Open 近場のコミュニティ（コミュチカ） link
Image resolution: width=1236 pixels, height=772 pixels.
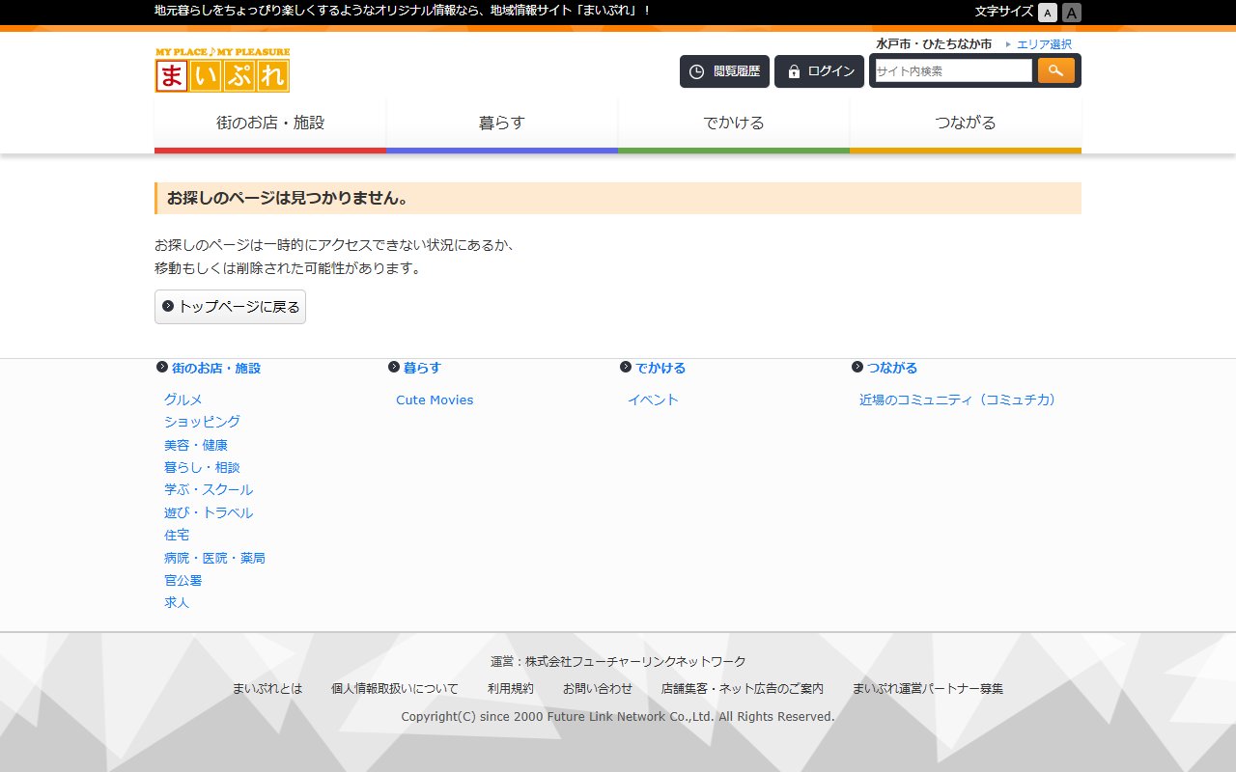tap(958, 400)
